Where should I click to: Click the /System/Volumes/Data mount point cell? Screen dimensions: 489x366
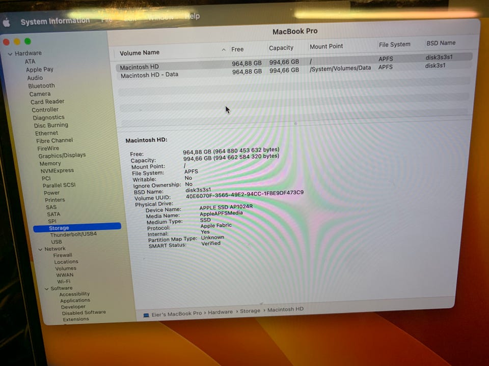[x=340, y=69]
